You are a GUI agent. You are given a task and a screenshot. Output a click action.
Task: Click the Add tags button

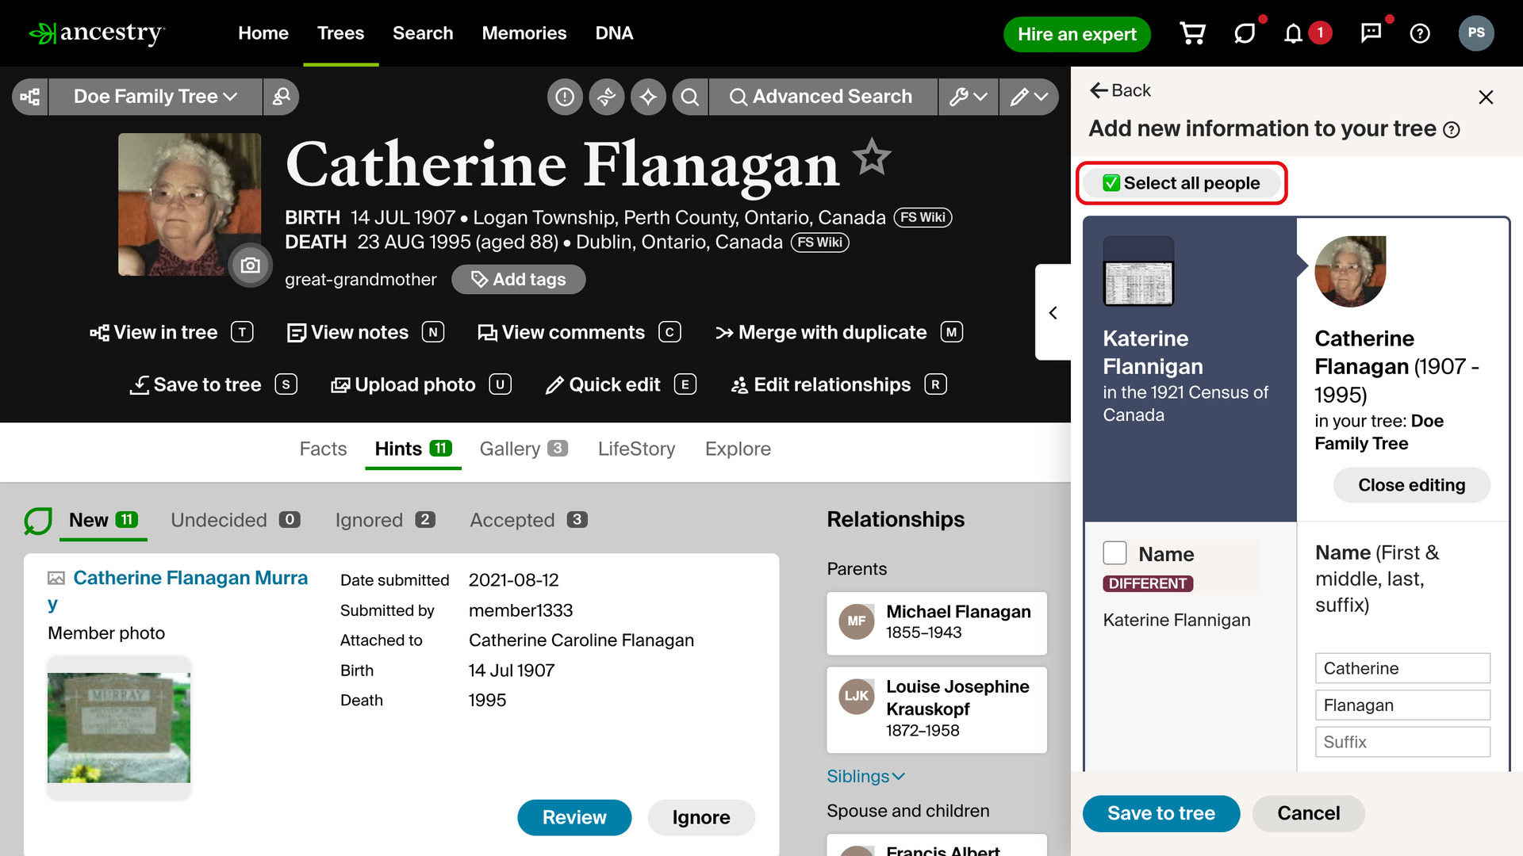tap(518, 279)
